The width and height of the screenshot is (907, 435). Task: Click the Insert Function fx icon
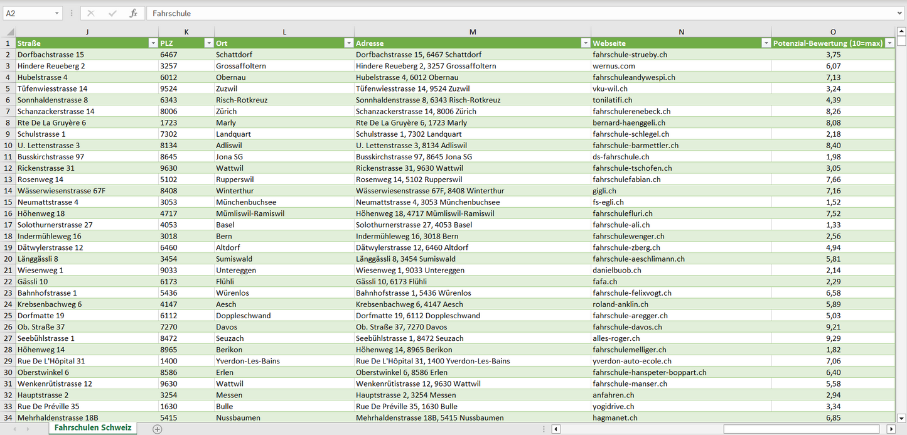[133, 13]
